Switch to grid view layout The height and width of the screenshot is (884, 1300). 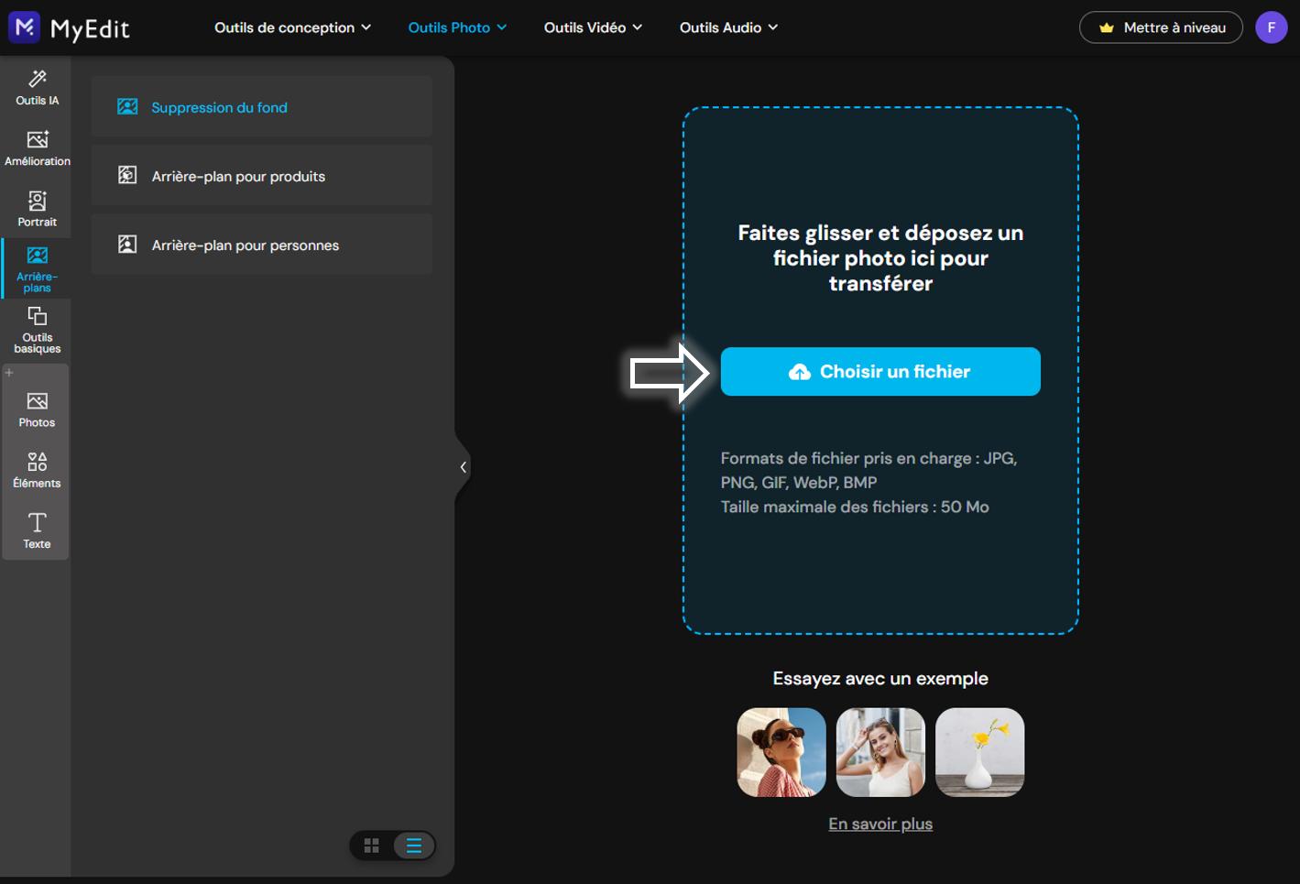click(372, 846)
